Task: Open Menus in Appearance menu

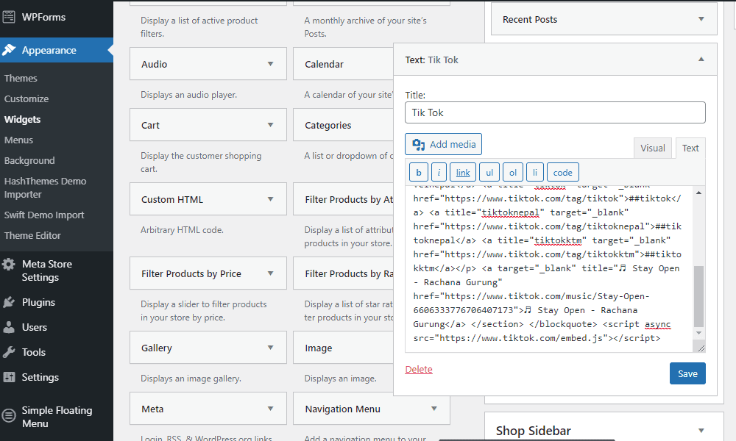Action: tap(18, 140)
